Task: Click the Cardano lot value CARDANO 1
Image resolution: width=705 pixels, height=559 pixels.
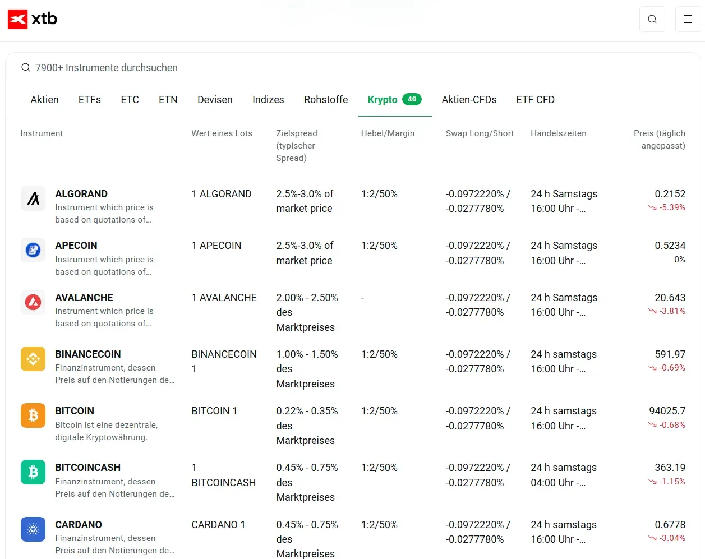Action: (218, 525)
